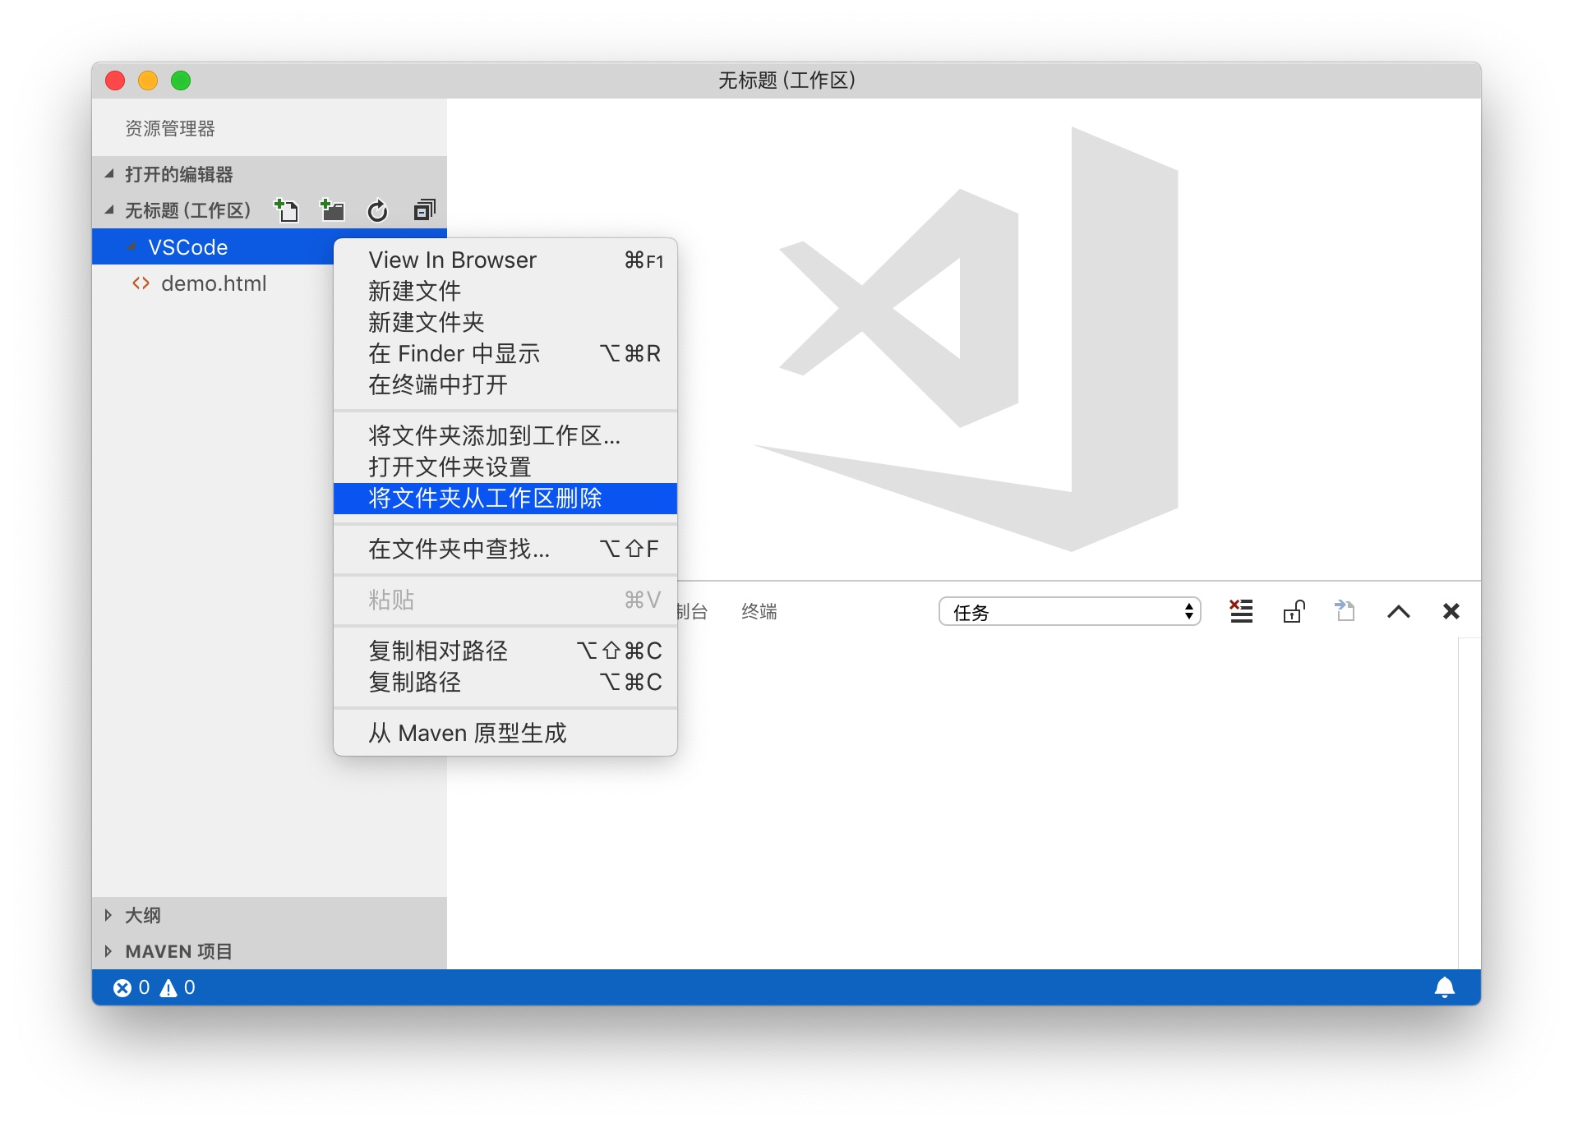Select 在终端中打开 menu entry
The image size is (1573, 1127).
(505, 385)
